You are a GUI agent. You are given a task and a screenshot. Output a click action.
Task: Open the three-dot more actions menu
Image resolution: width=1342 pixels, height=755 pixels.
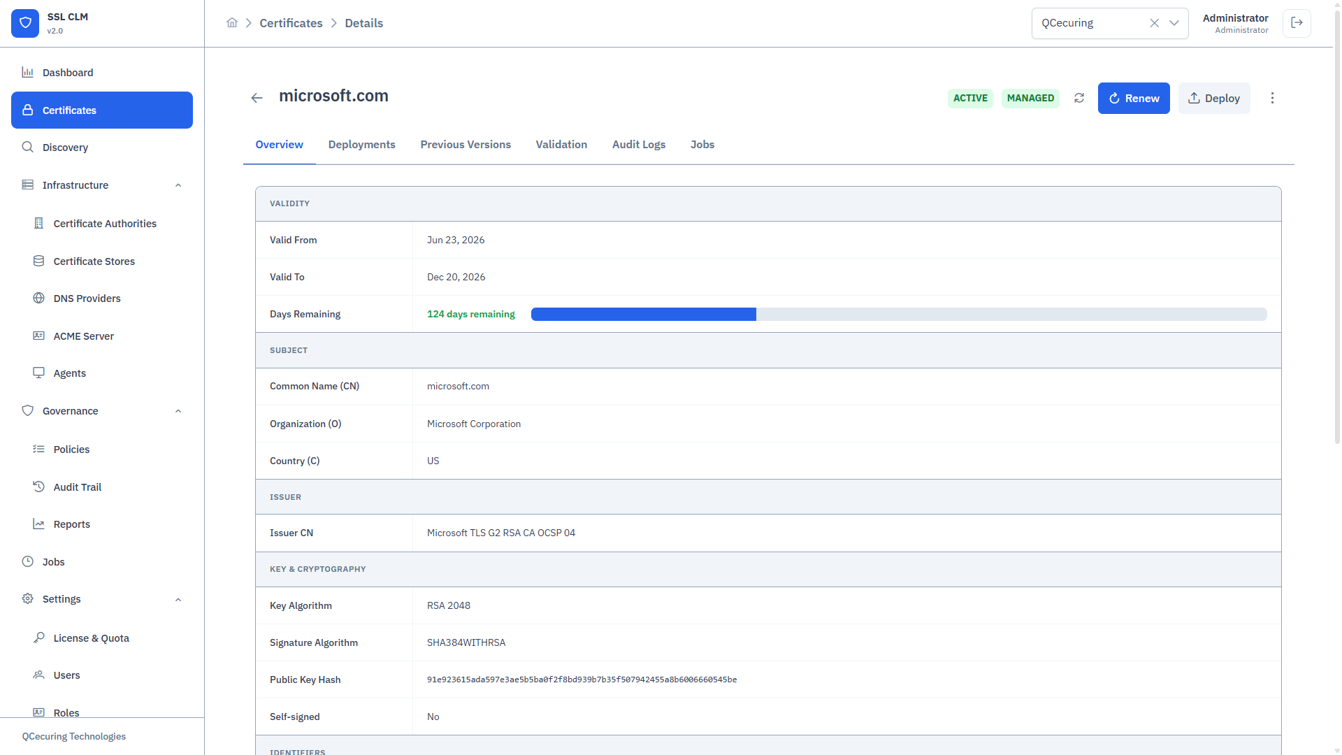tap(1272, 98)
